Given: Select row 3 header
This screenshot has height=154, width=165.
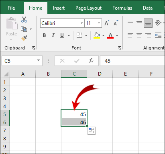Looking at the screenshot, I should (5, 98).
